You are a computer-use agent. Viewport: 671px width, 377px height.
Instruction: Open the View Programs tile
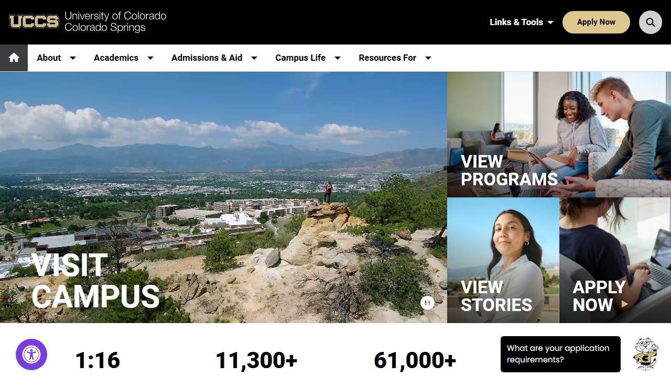tap(559, 135)
